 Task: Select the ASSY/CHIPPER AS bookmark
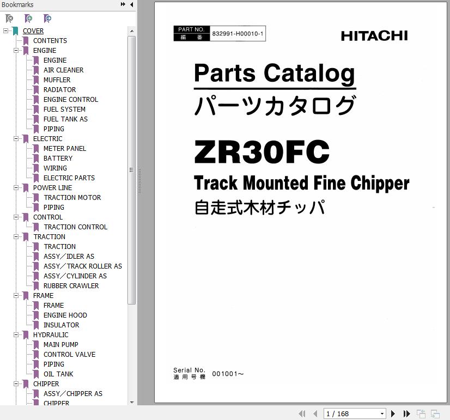tap(73, 394)
